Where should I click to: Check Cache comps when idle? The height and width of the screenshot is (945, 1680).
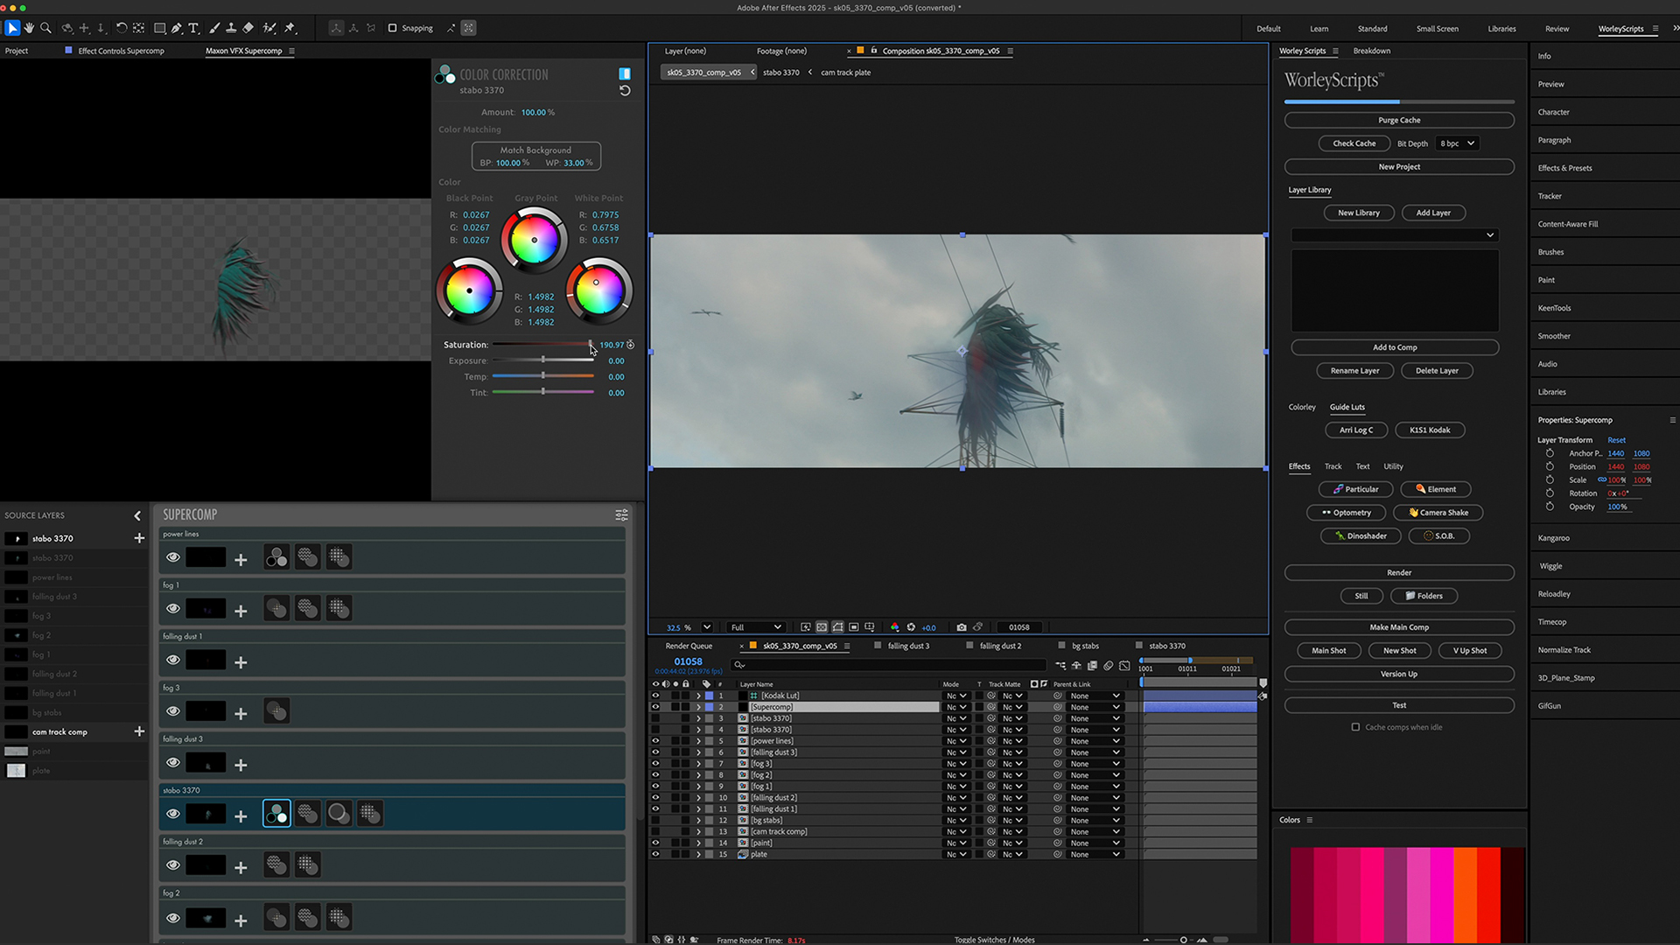(x=1355, y=727)
